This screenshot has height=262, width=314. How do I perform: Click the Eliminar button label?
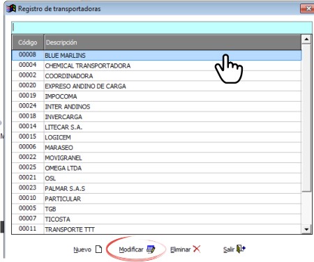(180, 249)
